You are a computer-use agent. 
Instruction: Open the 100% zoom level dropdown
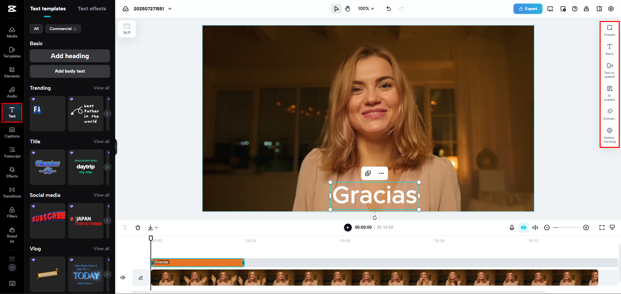pos(366,9)
